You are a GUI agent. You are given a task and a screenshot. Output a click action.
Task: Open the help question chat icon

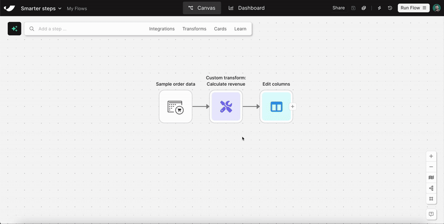(x=431, y=214)
